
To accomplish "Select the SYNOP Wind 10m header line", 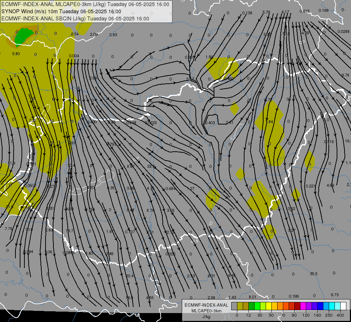I will pyautogui.click(x=61, y=11).
